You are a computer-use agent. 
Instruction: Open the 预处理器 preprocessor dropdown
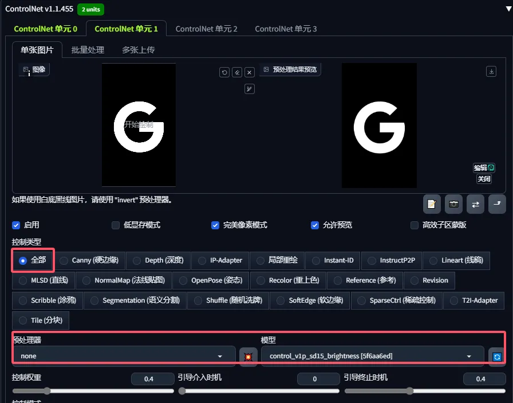[x=124, y=356]
